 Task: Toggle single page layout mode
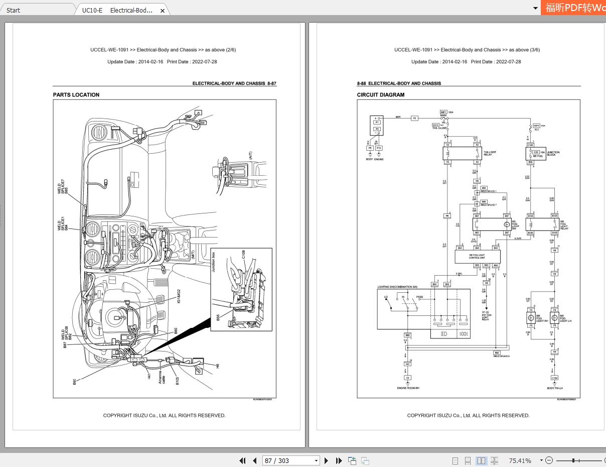pyautogui.click(x=455, y=460)
